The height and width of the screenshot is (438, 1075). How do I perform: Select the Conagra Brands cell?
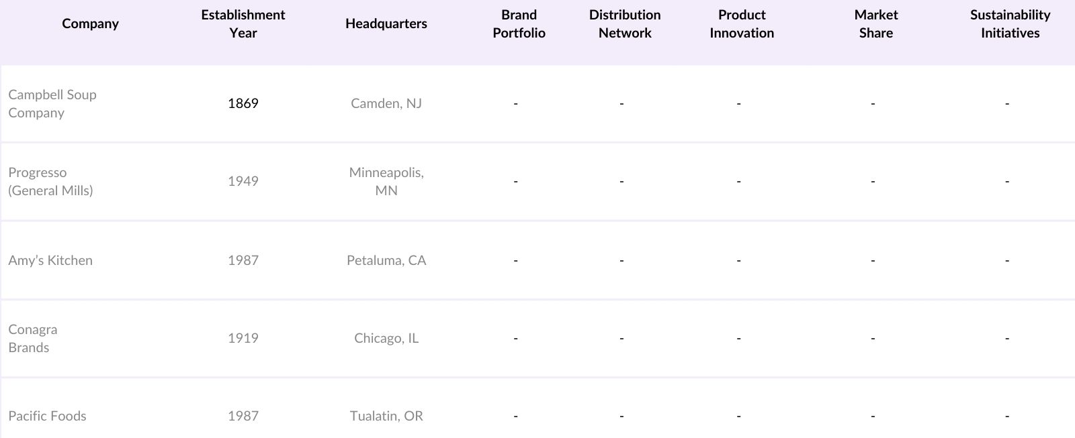click(x=33, y=338)
